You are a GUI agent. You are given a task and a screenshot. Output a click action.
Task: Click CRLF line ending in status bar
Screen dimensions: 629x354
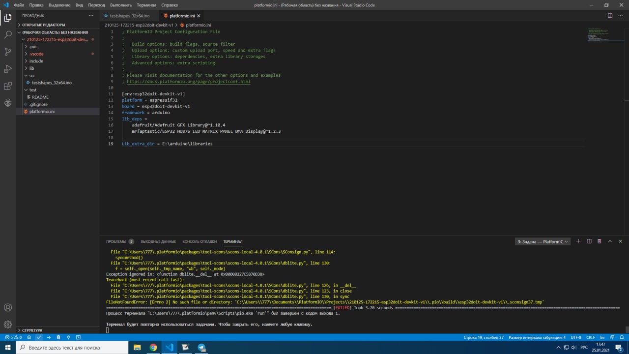click(x=590, y=337)
